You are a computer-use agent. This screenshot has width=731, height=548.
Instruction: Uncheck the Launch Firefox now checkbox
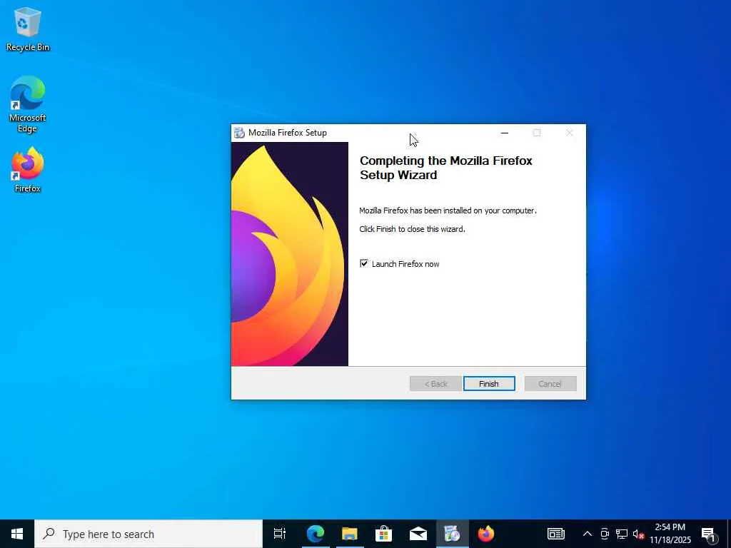pyautogui.click(x=364, y=264)
